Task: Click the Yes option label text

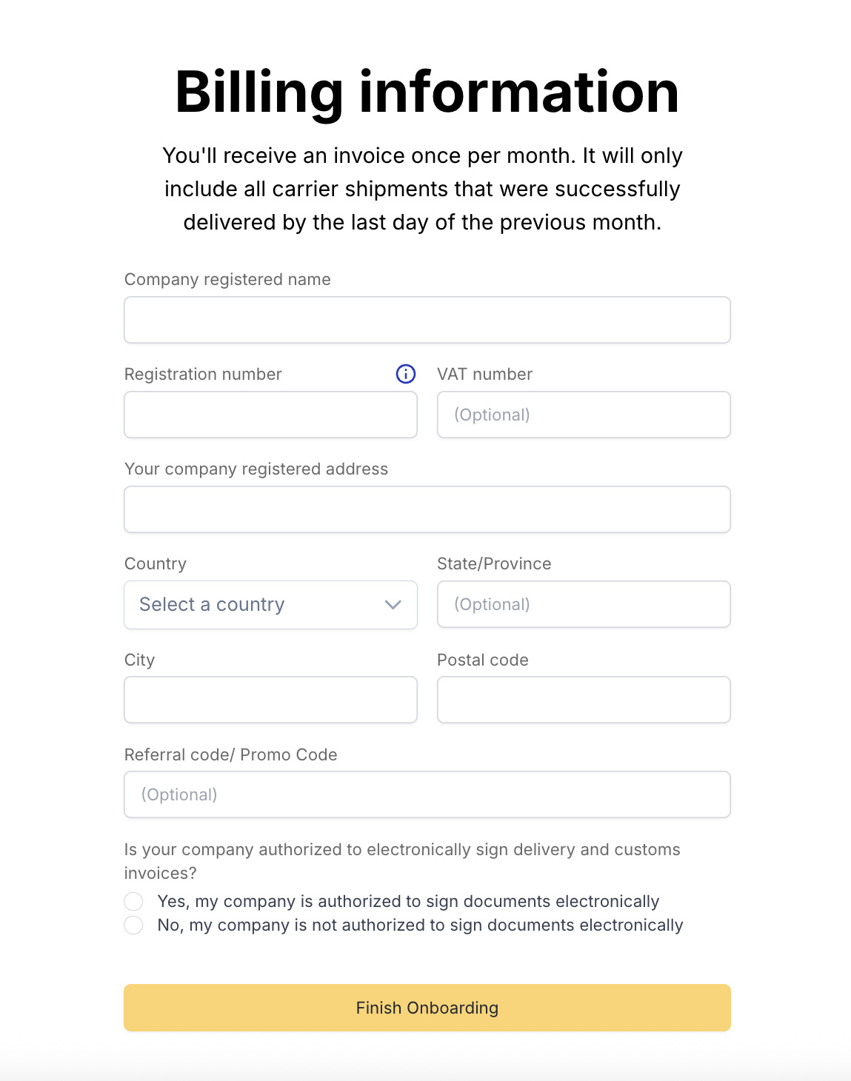Action: click(408, 901)
